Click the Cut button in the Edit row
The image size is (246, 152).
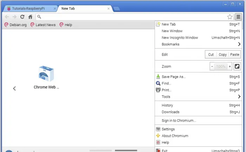[x=211, y=55]
